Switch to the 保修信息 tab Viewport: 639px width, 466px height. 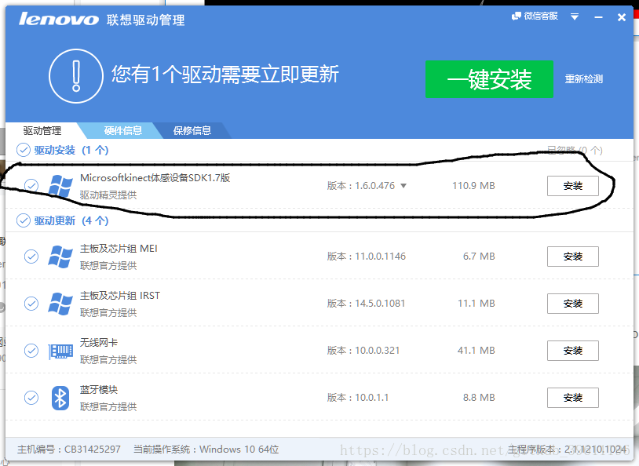(x=192, y=130)
